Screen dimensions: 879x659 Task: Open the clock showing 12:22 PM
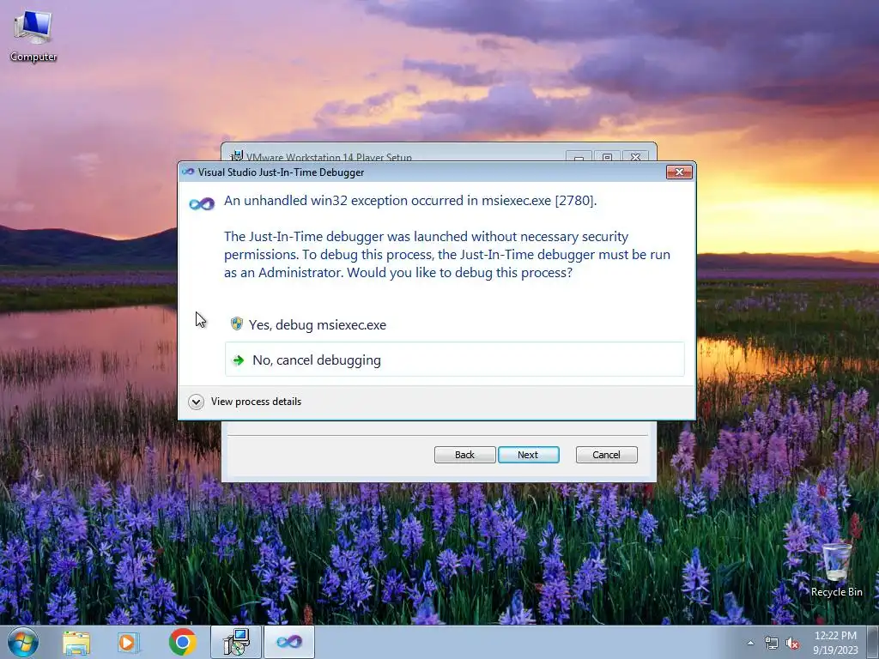835,643
